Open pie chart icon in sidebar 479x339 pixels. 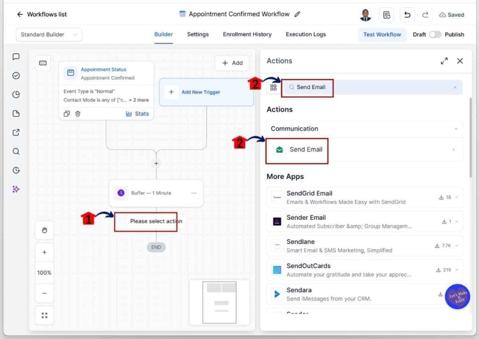pyautogui.click(x=16, y=94)
